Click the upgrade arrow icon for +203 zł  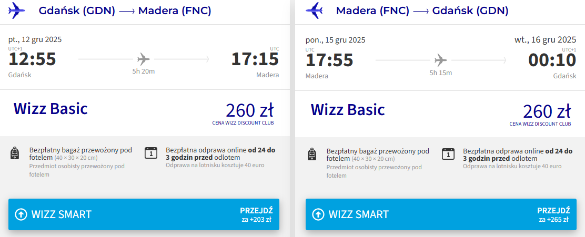tap(21, 214)
